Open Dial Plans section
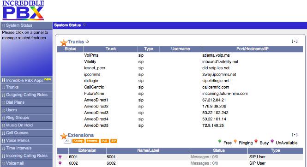The height and width of the screenshot is (167, 307). (x=26, y=102)
